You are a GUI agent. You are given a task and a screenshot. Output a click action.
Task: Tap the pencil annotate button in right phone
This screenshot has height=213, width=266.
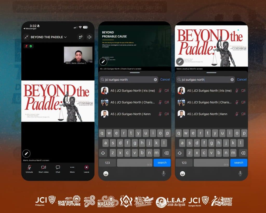click(180, 62)
